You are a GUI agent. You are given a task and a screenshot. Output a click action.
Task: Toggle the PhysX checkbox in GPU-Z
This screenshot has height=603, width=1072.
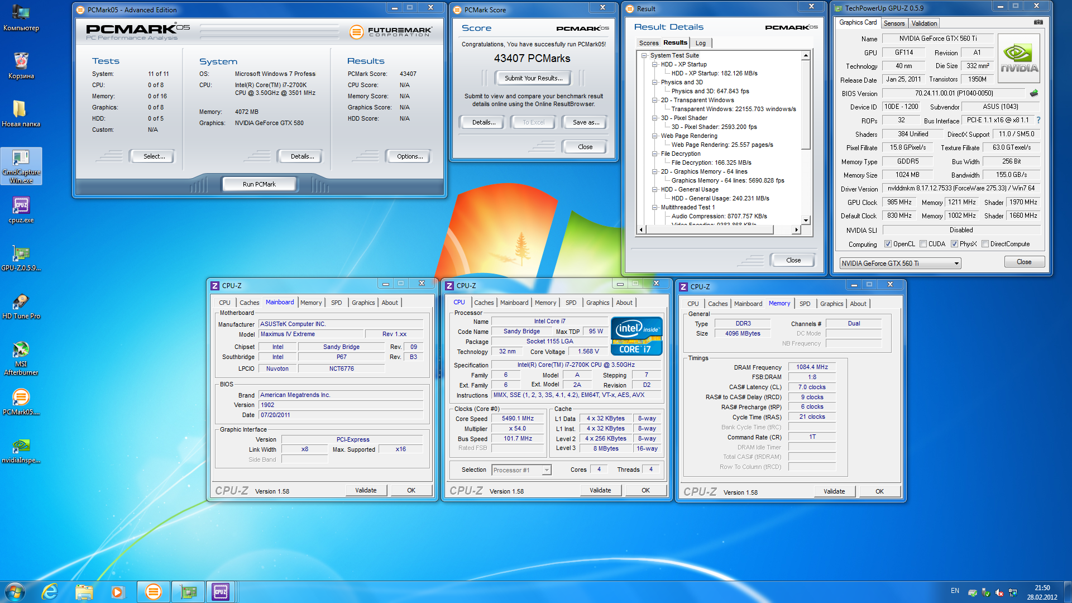[954, 244]
